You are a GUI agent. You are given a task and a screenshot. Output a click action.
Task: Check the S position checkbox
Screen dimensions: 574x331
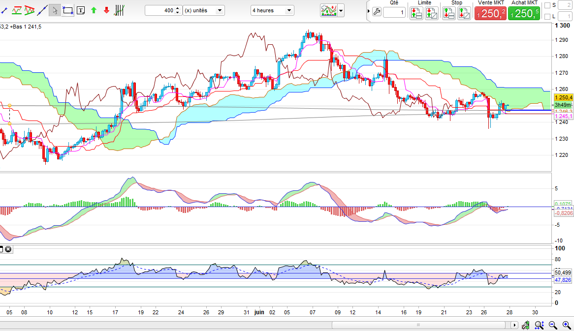pyautogui.click(x=547, y=5)
